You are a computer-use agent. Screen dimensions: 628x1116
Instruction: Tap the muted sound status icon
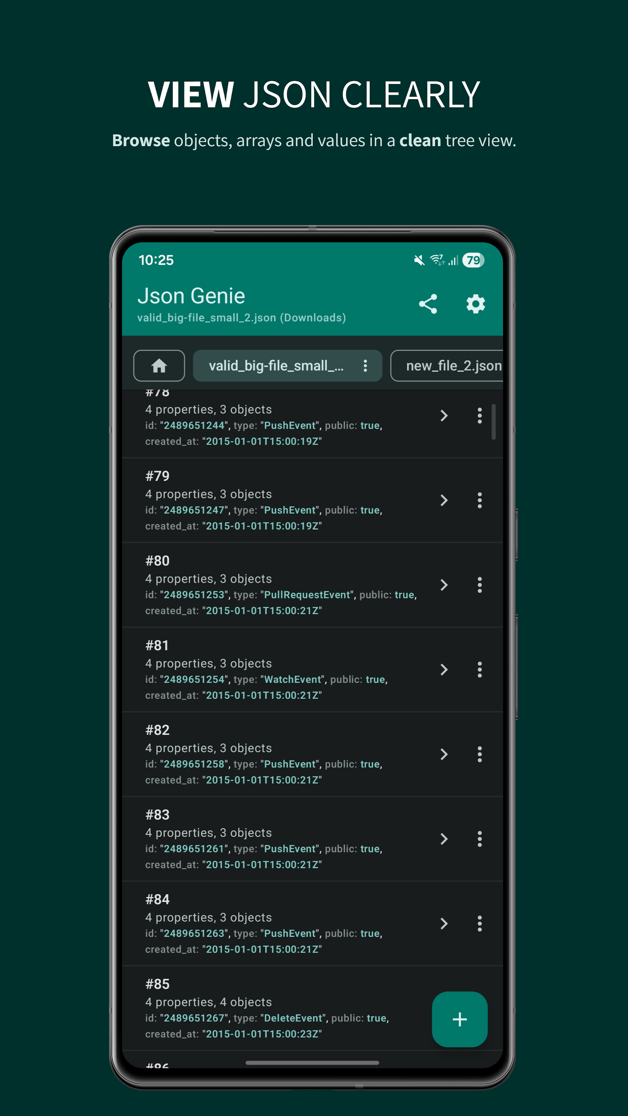[x=419, y=260]
